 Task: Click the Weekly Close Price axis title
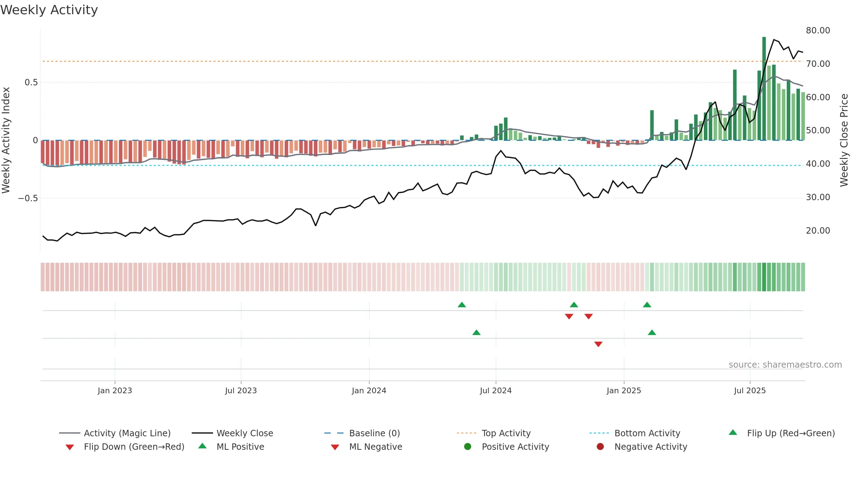pos(844,140)
